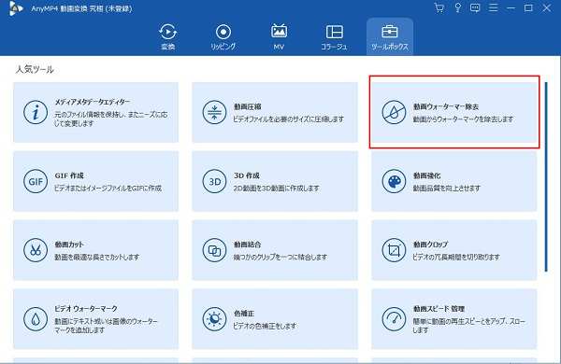Click the 動画品質を向上させます description
This screenshot has width=561, height=364.
446,188
